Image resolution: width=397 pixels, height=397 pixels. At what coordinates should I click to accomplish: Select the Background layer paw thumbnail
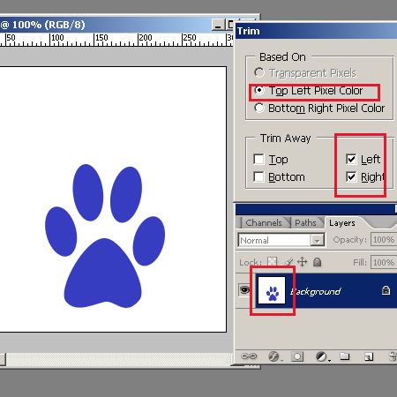pos(272,290)
